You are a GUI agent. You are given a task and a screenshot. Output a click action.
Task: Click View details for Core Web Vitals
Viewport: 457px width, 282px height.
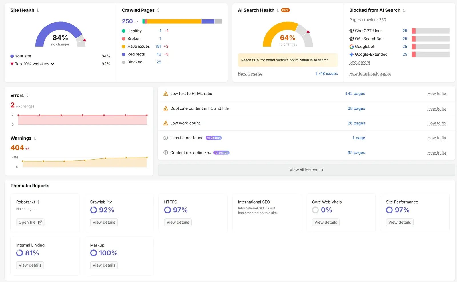coord(326,222)
